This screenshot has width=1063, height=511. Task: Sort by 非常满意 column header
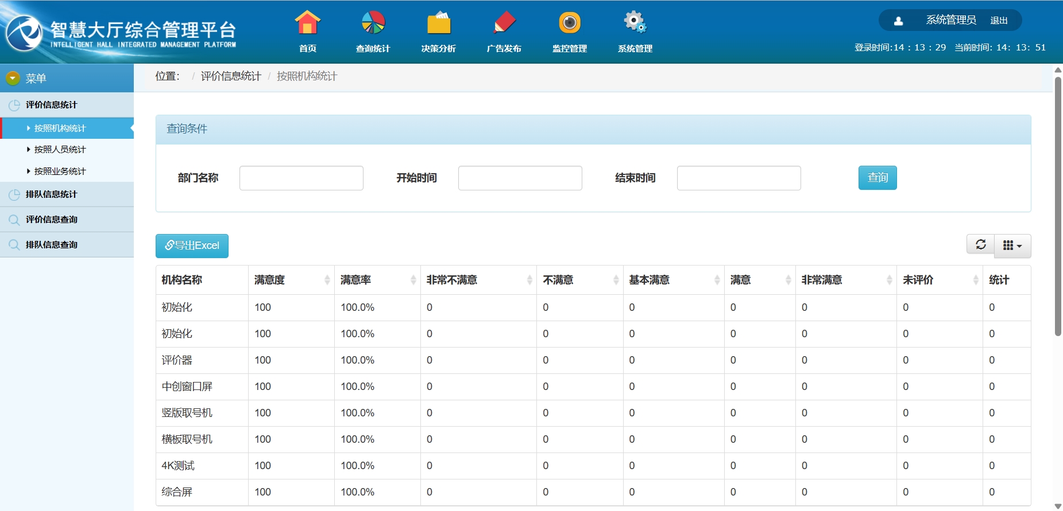click(846, 280)
